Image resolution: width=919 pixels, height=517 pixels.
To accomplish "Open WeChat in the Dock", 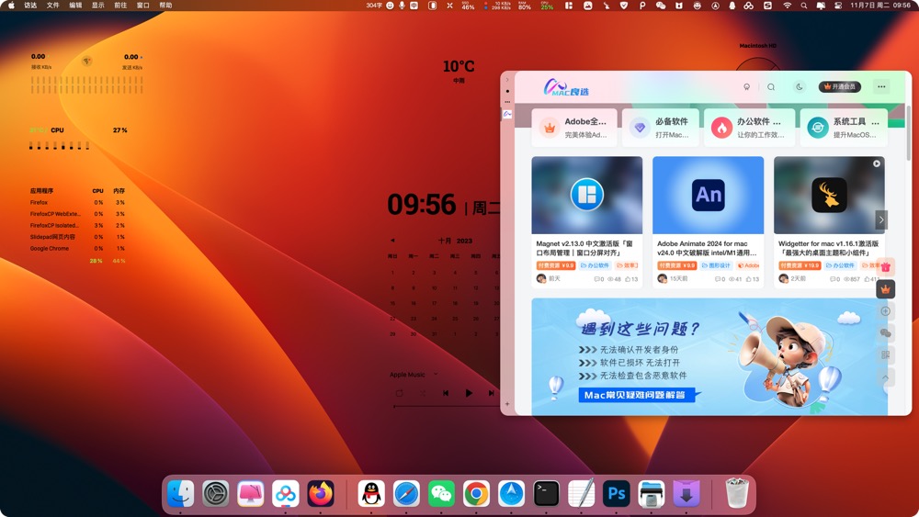I will (x=441, y=493).
